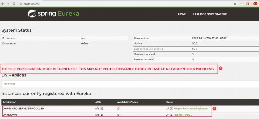The width and height of the screenshot is (259, 119).
Task: Click the Spring Eureka logo
Action: tap(53, 14)
